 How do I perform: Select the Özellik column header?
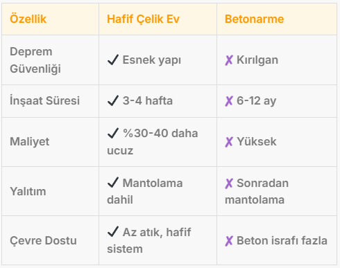point(28,19)
